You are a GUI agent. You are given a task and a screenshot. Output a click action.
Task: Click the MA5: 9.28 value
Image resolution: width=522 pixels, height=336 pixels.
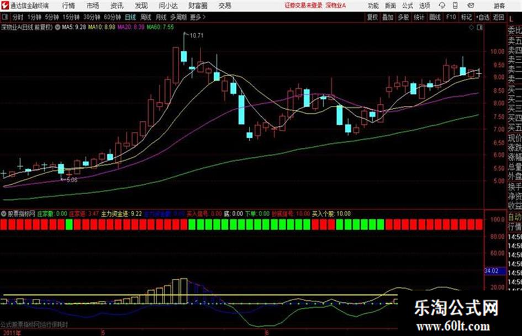pyautogui.click(x=73, y=27)
